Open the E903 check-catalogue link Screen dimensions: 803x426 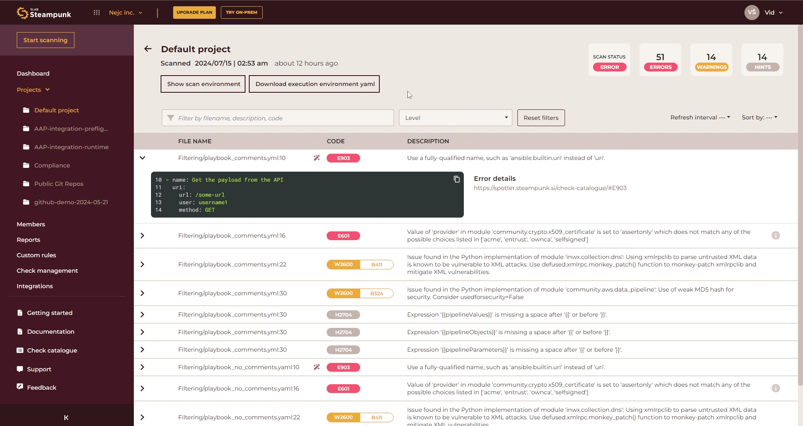coord(550,188)
